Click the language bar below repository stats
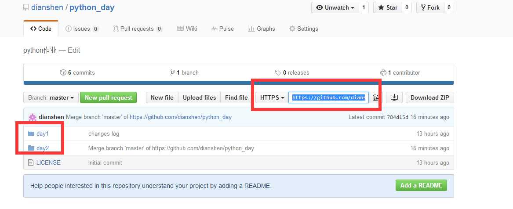The image size is (513, 209). [239, 83]
